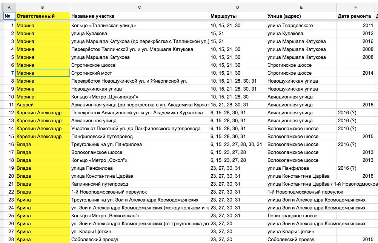378x243 pixels.
Task: Select "Соболевский проезд" in the address column
Action: coord(301,239)
